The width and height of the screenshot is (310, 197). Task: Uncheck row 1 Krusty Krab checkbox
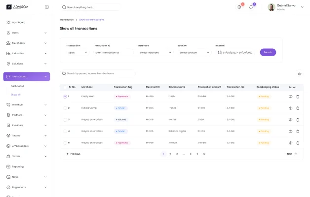point(65,97)
